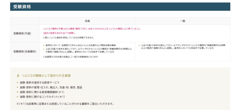The height and width of the screenshot is (110, 235).
Task: Click note 会員歴が2年未満の会員は一般の受験資格
Action: point(70,57)
